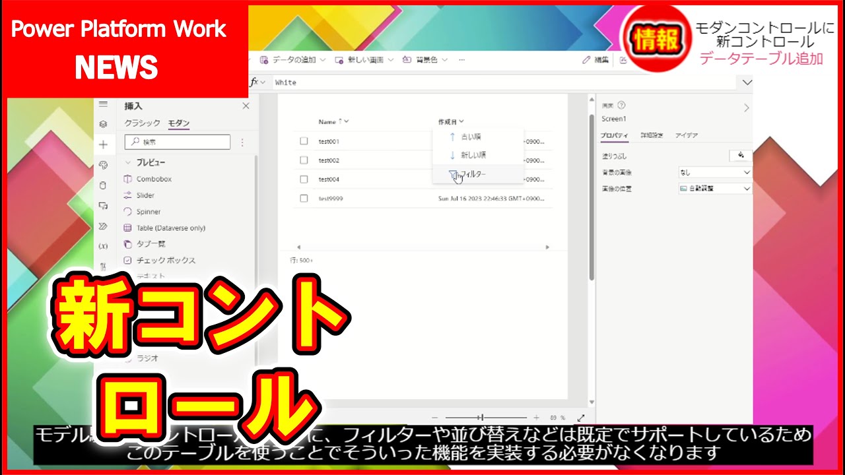
Task: Close the 挿入 insert panel
Action: coord(246,106)
